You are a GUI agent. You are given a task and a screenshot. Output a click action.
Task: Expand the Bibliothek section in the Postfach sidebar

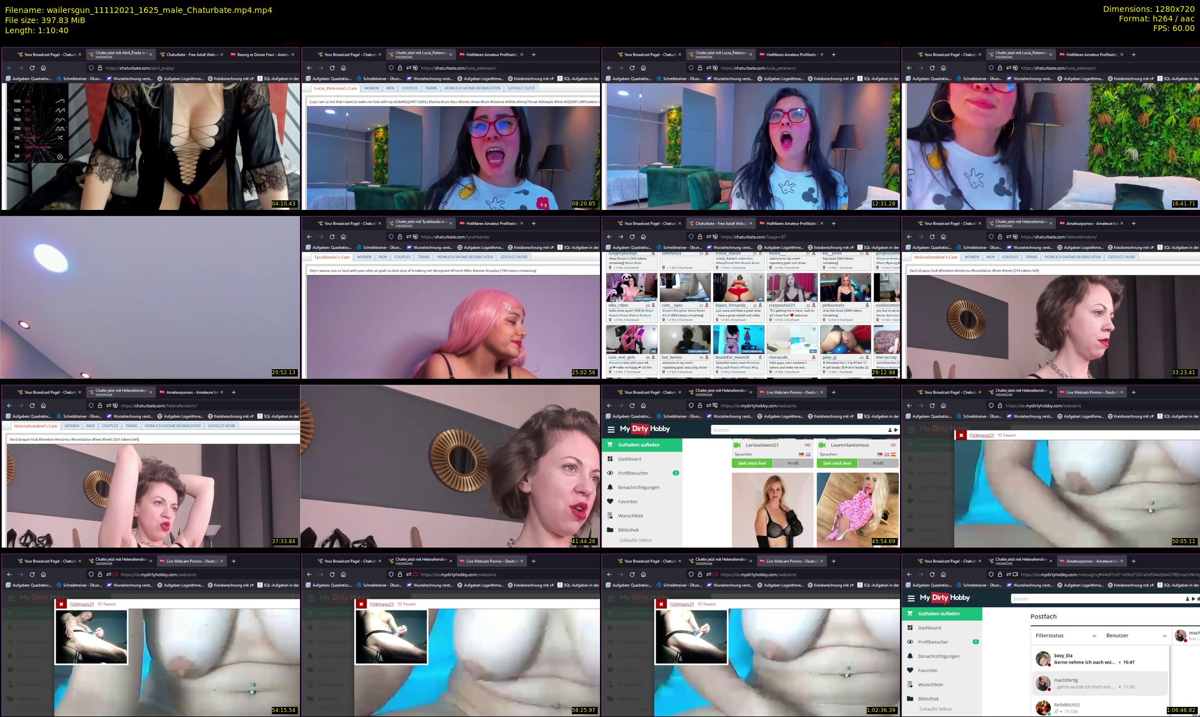[x=929, y=699]
